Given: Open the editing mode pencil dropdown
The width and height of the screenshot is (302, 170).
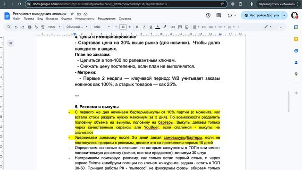Looking at the screenshot, I should click(268, 27).
